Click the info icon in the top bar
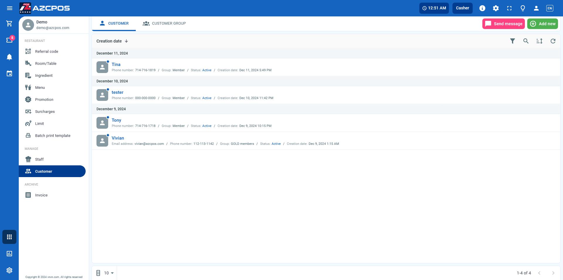 click(x=482, y=8)
